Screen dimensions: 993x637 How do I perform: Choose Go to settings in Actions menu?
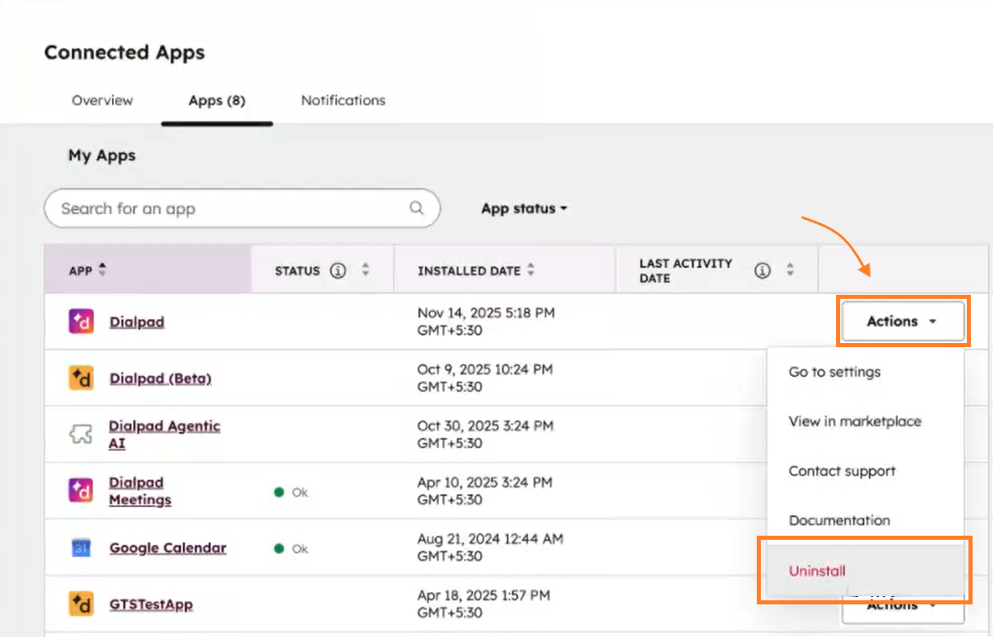pyautogui.click(x=834, y=372)
